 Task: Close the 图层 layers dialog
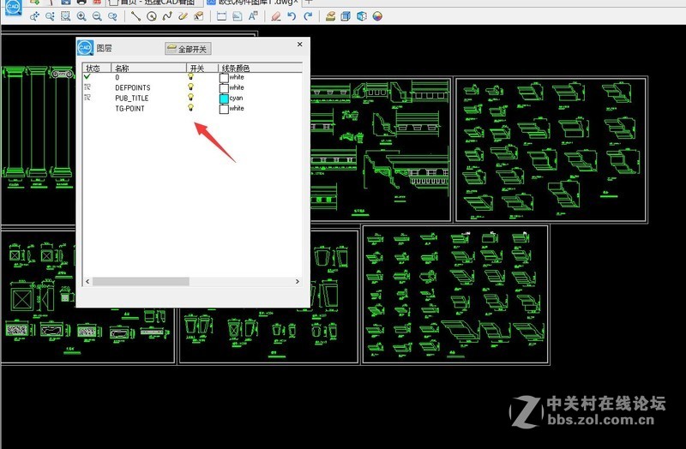(299, 45)
